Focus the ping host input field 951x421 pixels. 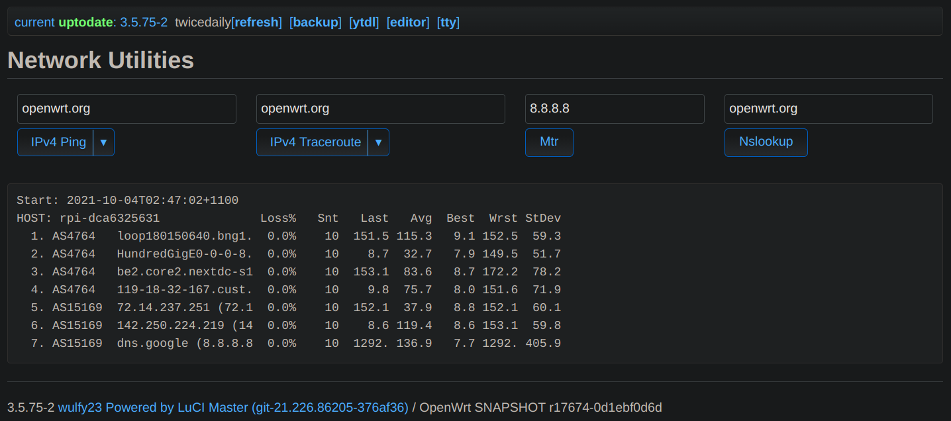126,109
